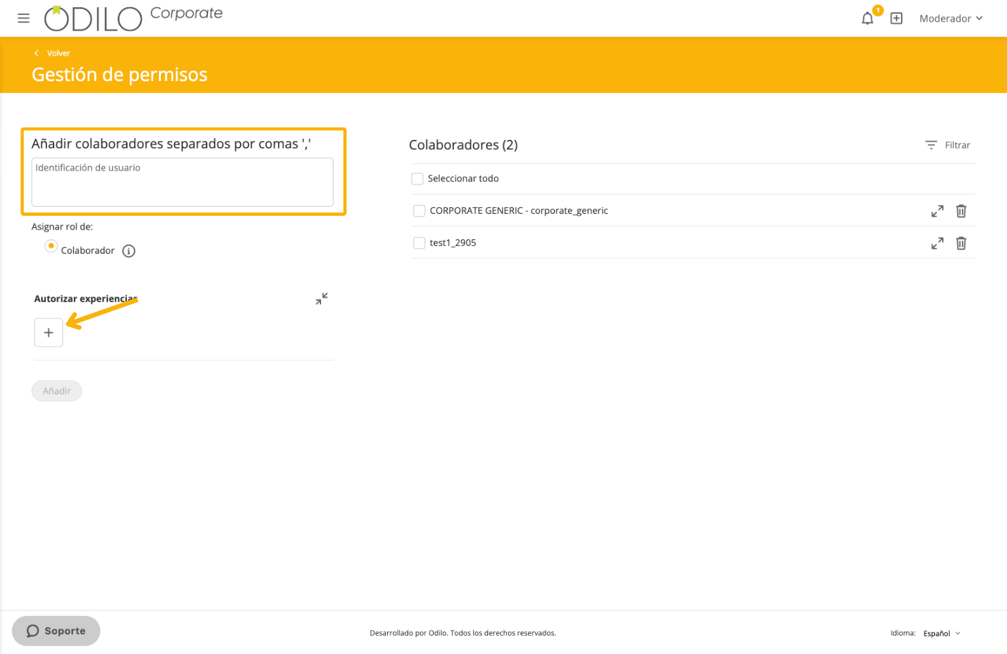The image size is (1007, 654).
Task: Open the notifications bell
Action: point(867,18)
